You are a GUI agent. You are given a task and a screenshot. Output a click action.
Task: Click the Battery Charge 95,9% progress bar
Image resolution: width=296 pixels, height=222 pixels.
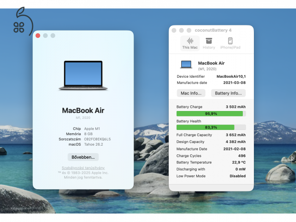[x=211, y=114]
